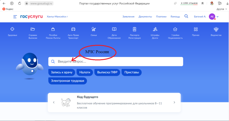Open the 106K отзывов reviews badge
Viewport: 229px width, 121px height.
pos(189,3)
